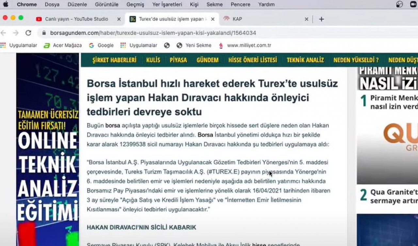Viewport: 418px width, 246px height.
Task: Open the Acer Mağaza bookmark
Action: coord(63,45)
